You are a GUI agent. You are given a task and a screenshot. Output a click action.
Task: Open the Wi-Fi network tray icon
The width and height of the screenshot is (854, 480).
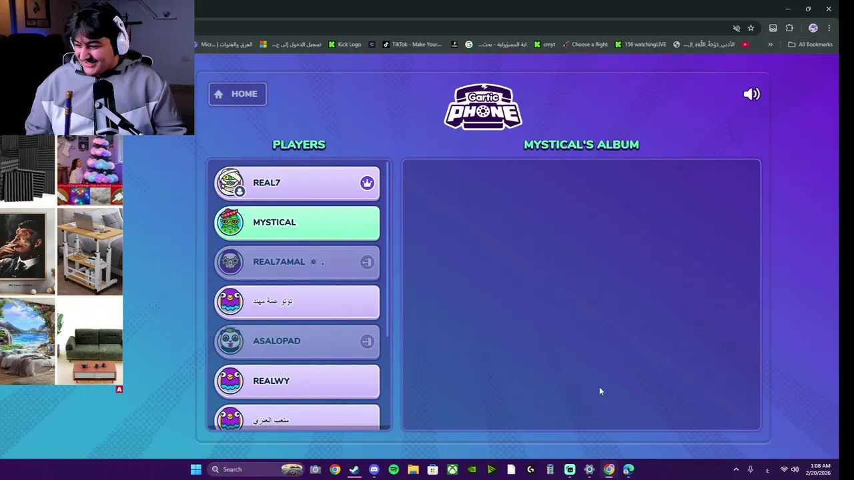784,469
